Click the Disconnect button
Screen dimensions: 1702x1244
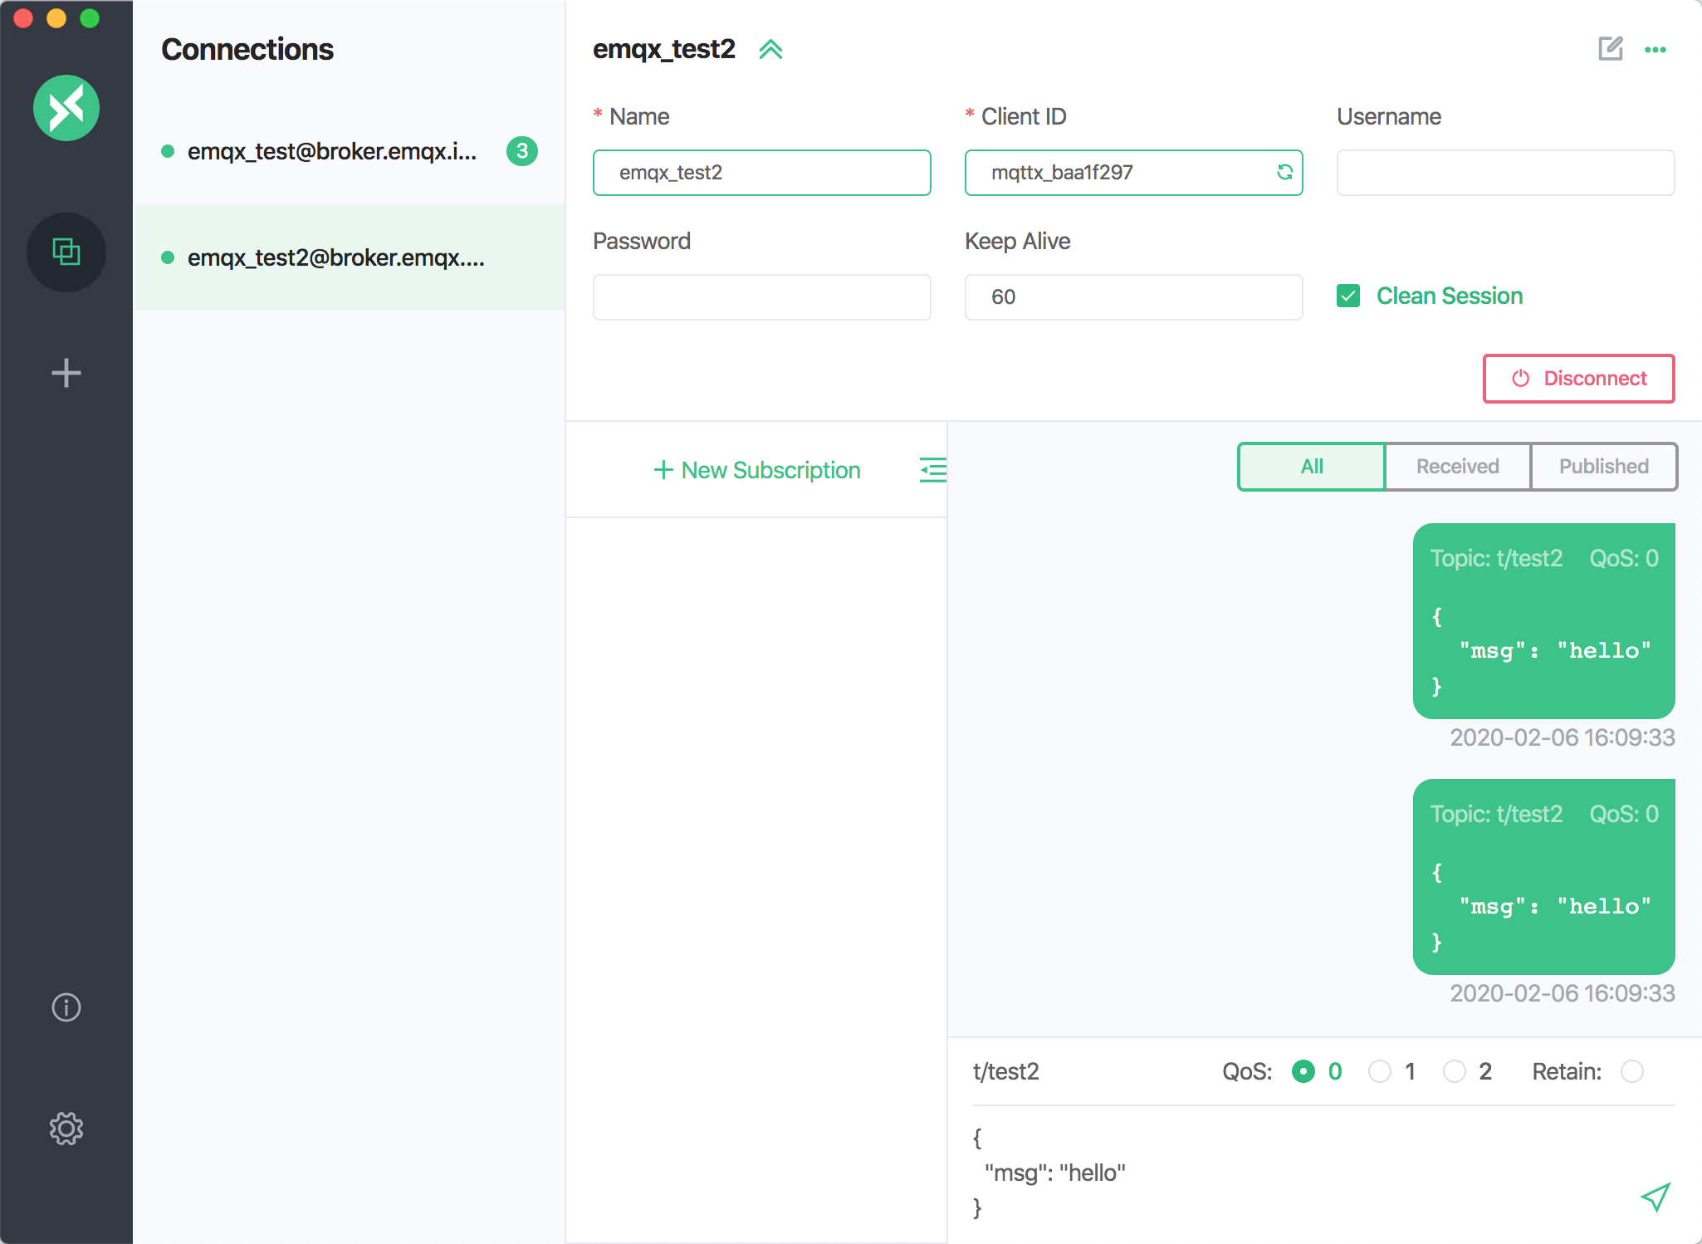coord(1578,379)
